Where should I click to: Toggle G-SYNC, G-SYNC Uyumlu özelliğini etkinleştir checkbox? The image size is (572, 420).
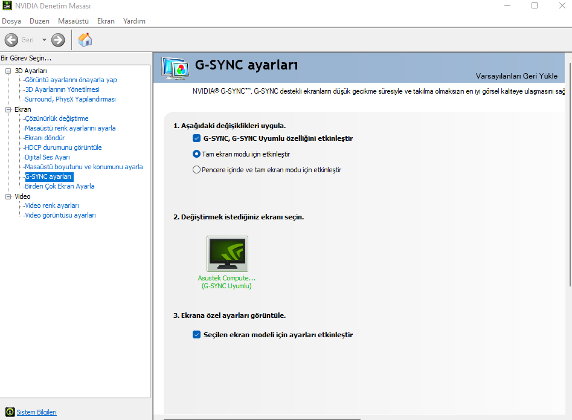(197, 138)
